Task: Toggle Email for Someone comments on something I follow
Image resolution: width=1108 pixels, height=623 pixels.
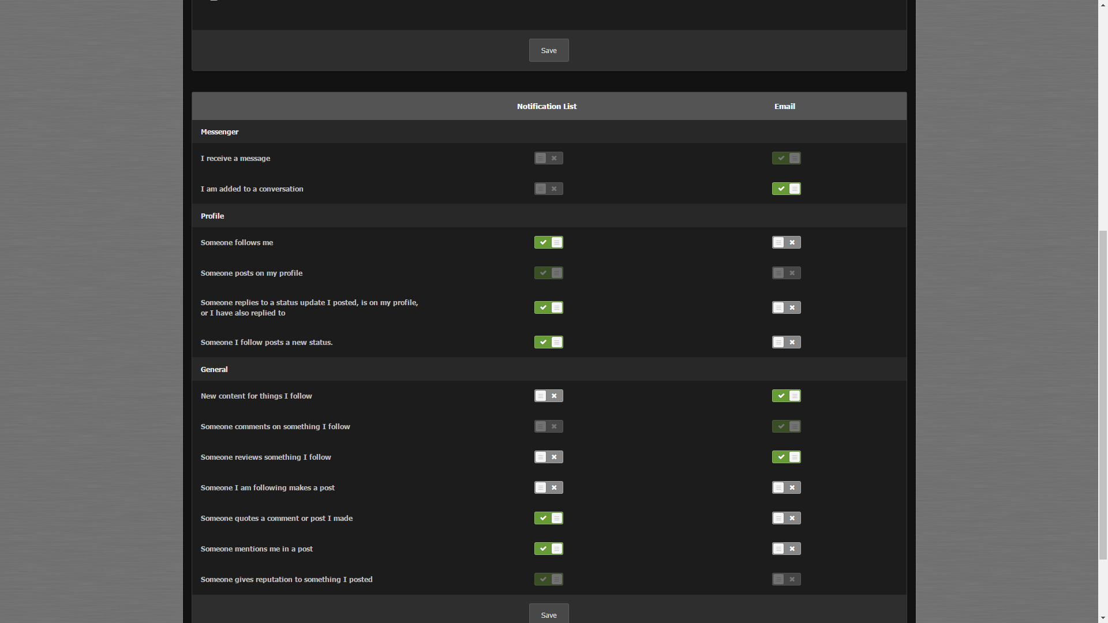Action: (x=786, y=426)
